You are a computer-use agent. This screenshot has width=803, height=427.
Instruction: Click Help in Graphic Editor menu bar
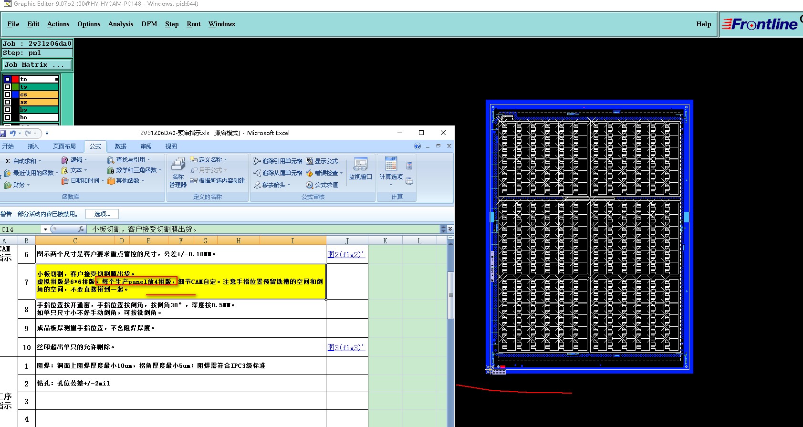pyautogui.click(x=703, y=24)
